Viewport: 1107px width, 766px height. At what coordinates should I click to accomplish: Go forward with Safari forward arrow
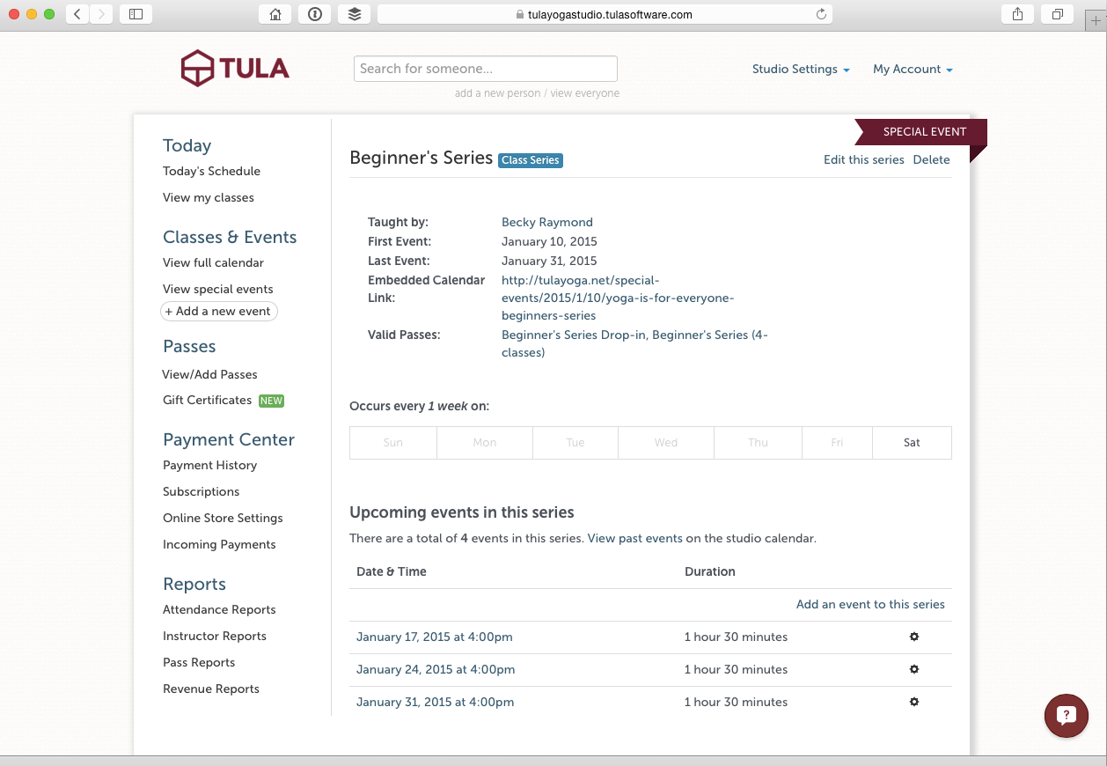coord(101,14)
